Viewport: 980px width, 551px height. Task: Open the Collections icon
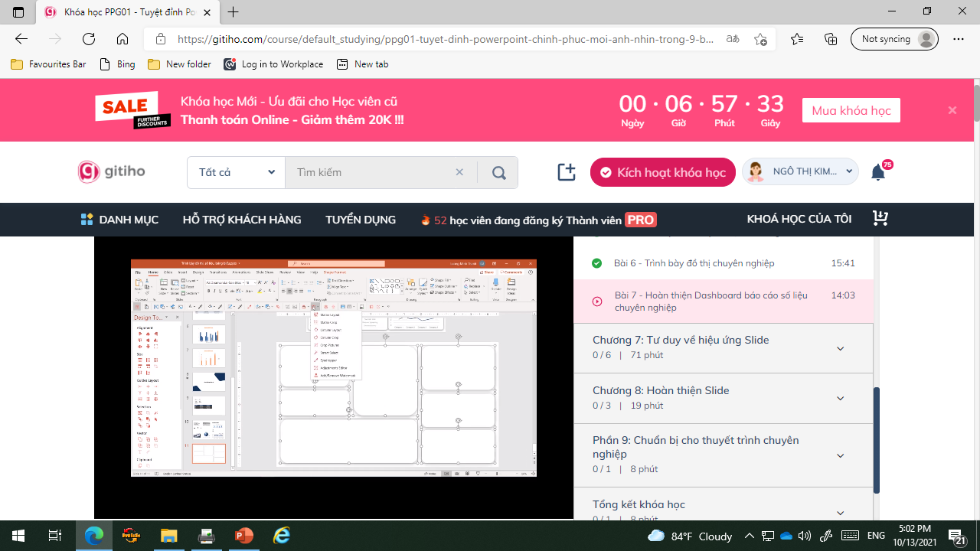[831, 39]
